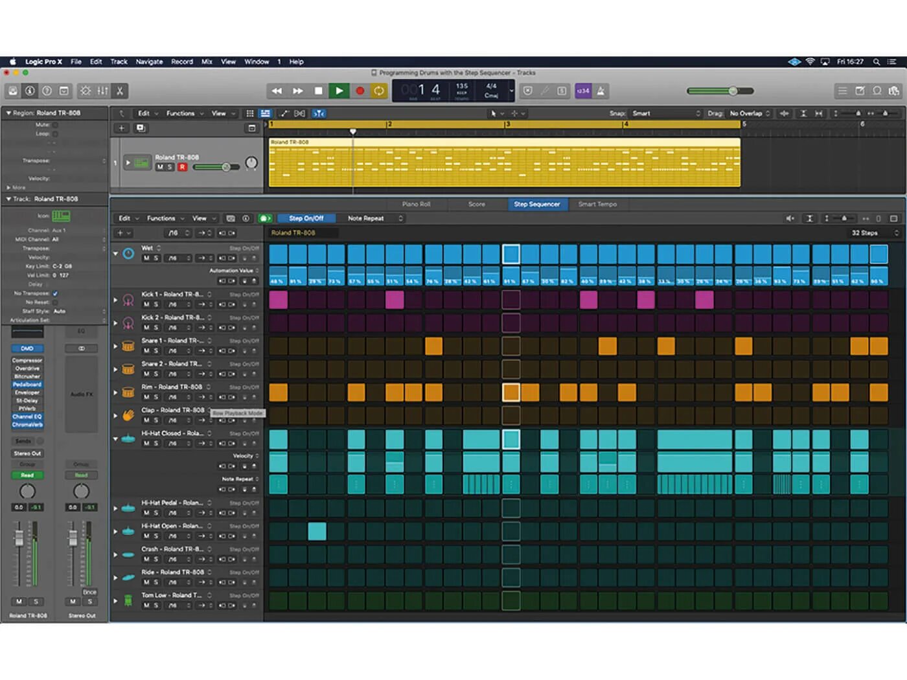
Task: Switch to the Score tab
Action: pyautogui.click(x=477, y=204)
